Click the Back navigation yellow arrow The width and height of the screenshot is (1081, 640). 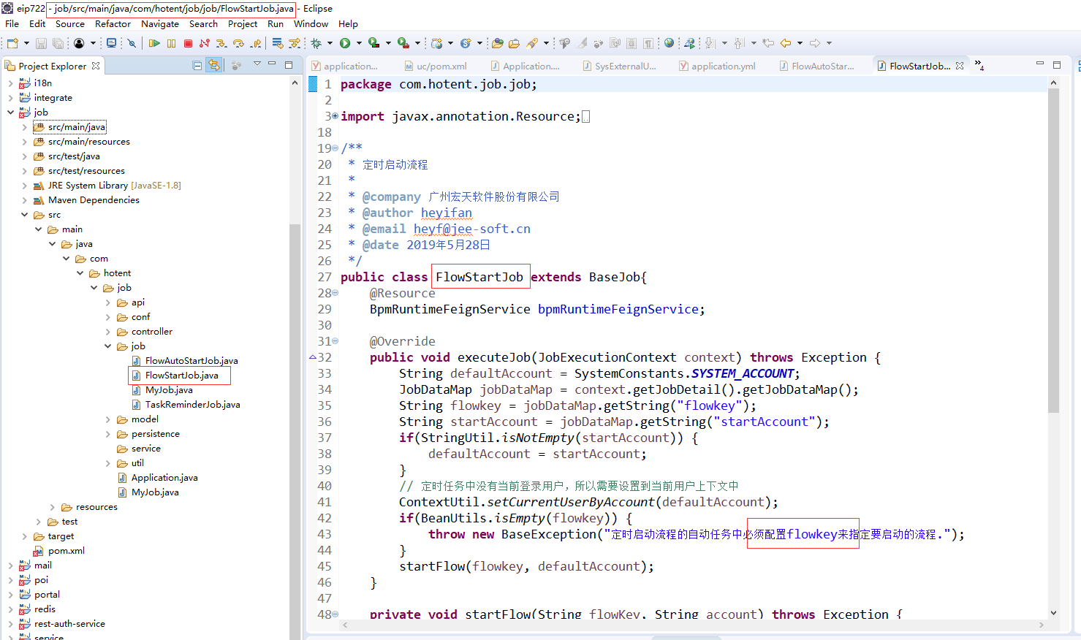(786, 44)
